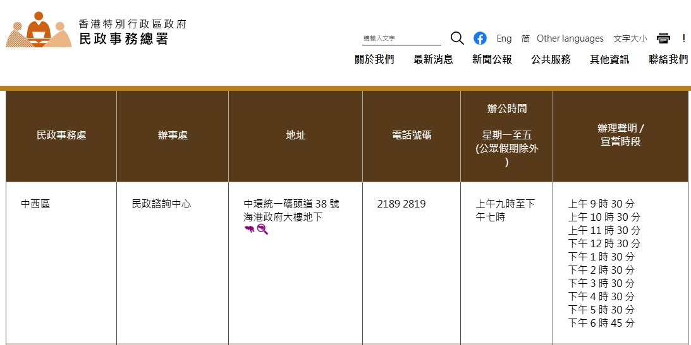Click the 下午 5 時 30 分 time slot
The width and height of the screenshot is (691, 345).
coord(601,310)
